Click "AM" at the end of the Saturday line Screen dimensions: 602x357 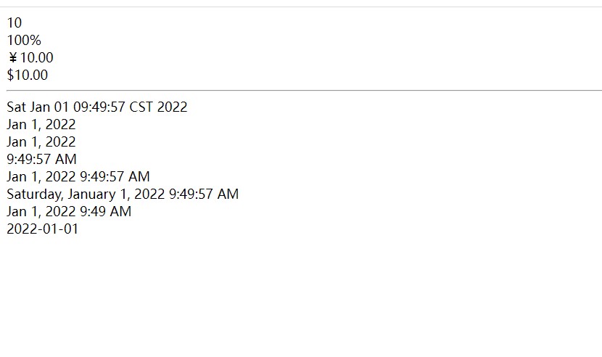(228, 194)
